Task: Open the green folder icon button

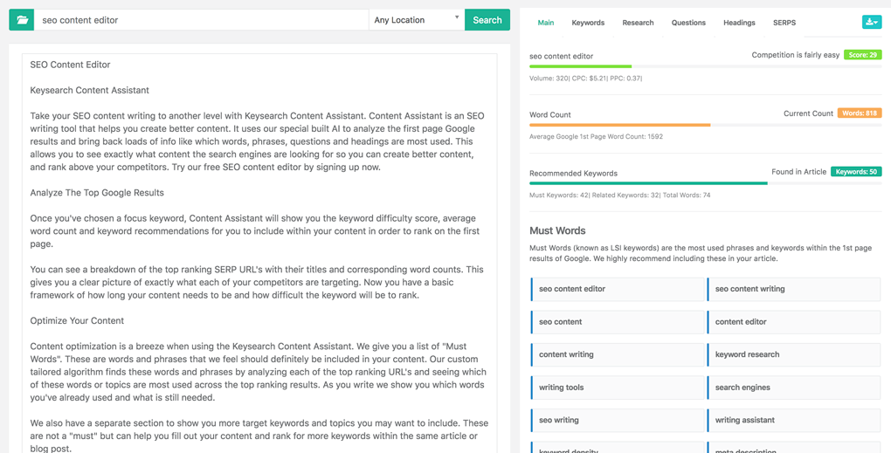Action: coord(22,20)
